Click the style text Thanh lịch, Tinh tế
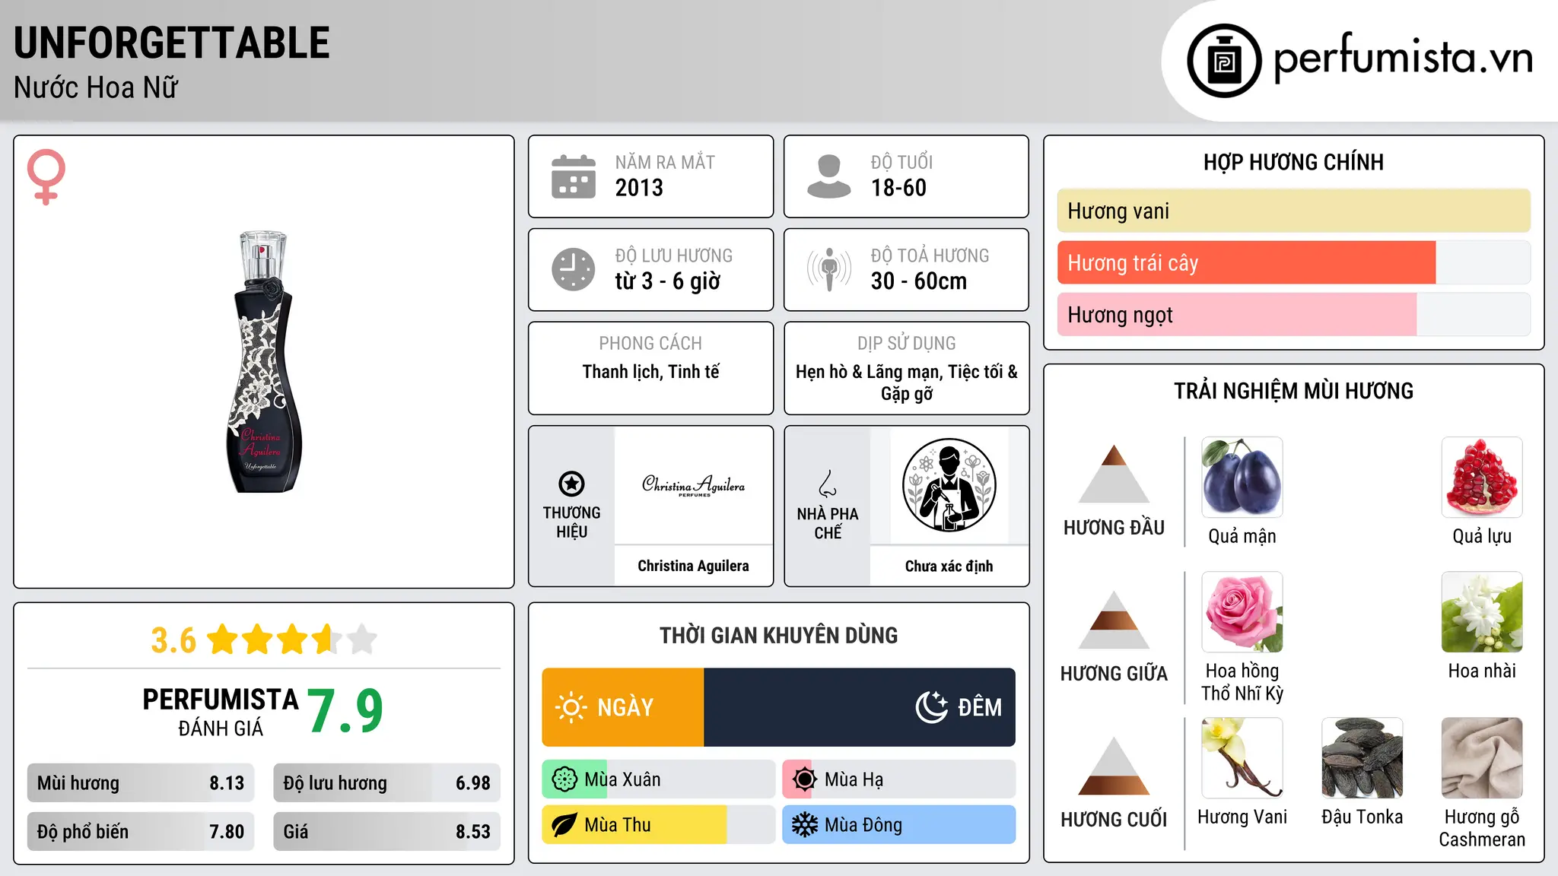 [x=650, y=372]
